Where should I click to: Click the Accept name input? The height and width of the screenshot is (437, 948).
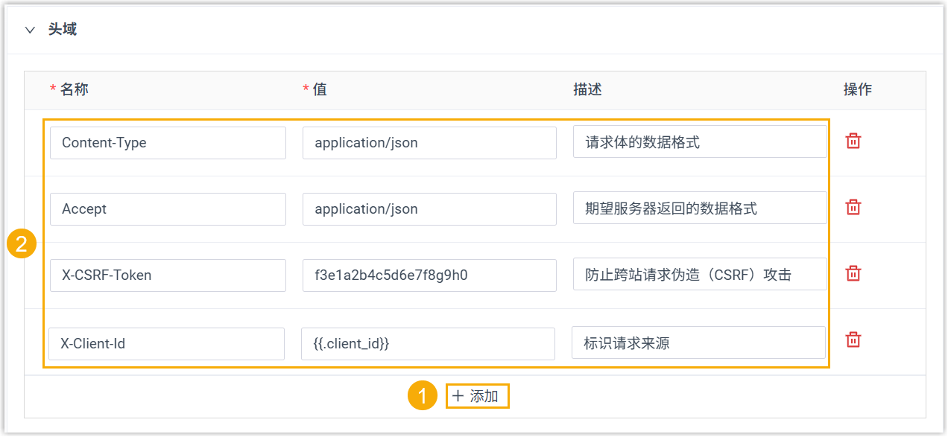pos(168,209)
